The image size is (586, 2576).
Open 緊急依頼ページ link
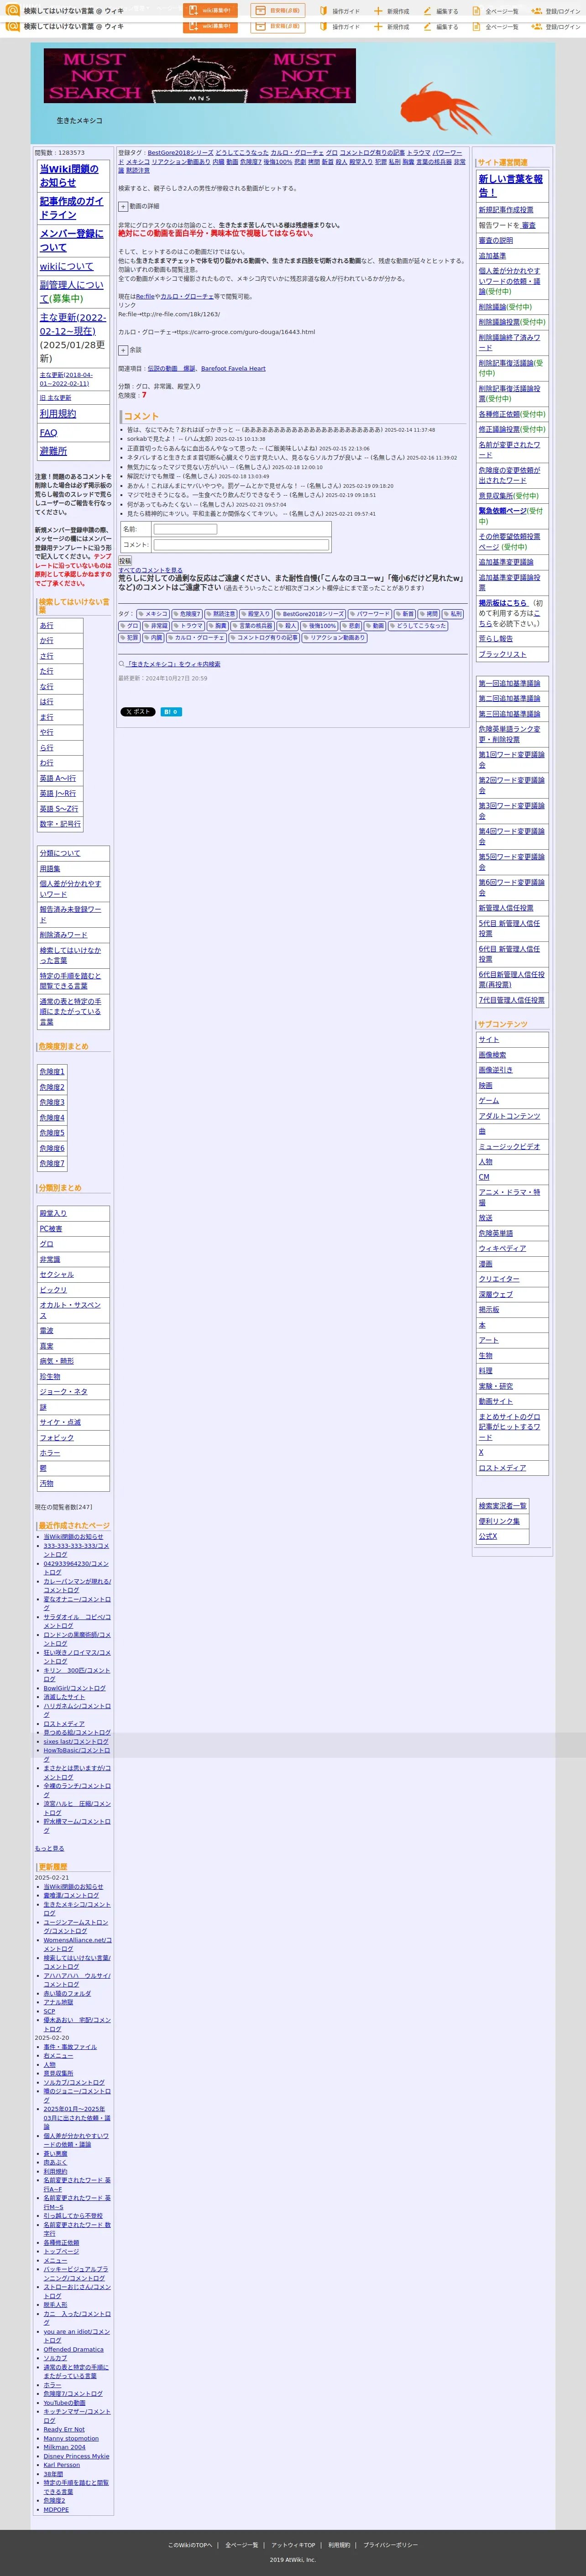[x=502, y=511]
